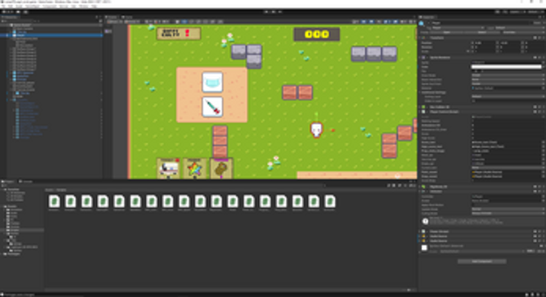
Task: Select the Project tab
Action: (9, 182)
